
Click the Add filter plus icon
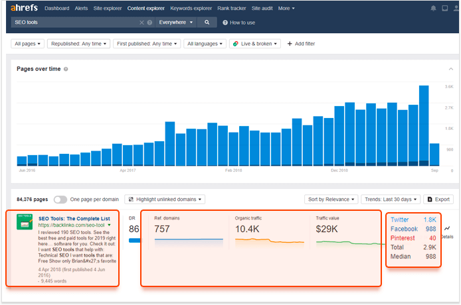pyautogui.click(x=290, y=44)
